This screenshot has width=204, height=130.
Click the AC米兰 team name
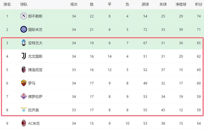point(34,123)
